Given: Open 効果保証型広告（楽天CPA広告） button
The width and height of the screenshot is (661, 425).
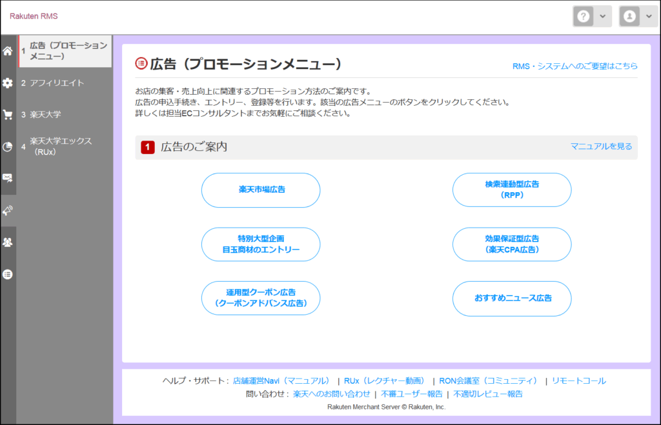Looking at the screenshot, I should 512,244.
